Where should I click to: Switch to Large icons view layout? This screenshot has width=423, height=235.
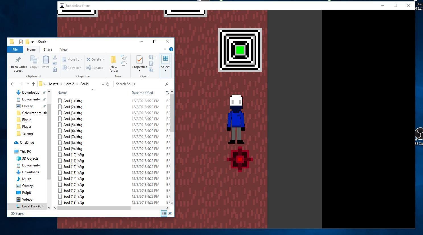click(170, 213)
